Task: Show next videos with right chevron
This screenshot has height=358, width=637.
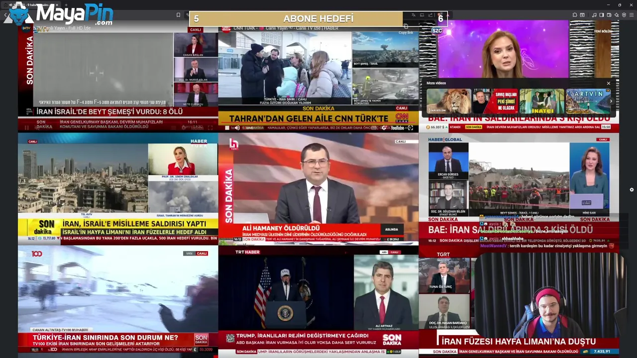Action: 611,101
